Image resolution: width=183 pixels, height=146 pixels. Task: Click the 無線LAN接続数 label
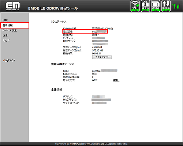click(x=71, y=77)
